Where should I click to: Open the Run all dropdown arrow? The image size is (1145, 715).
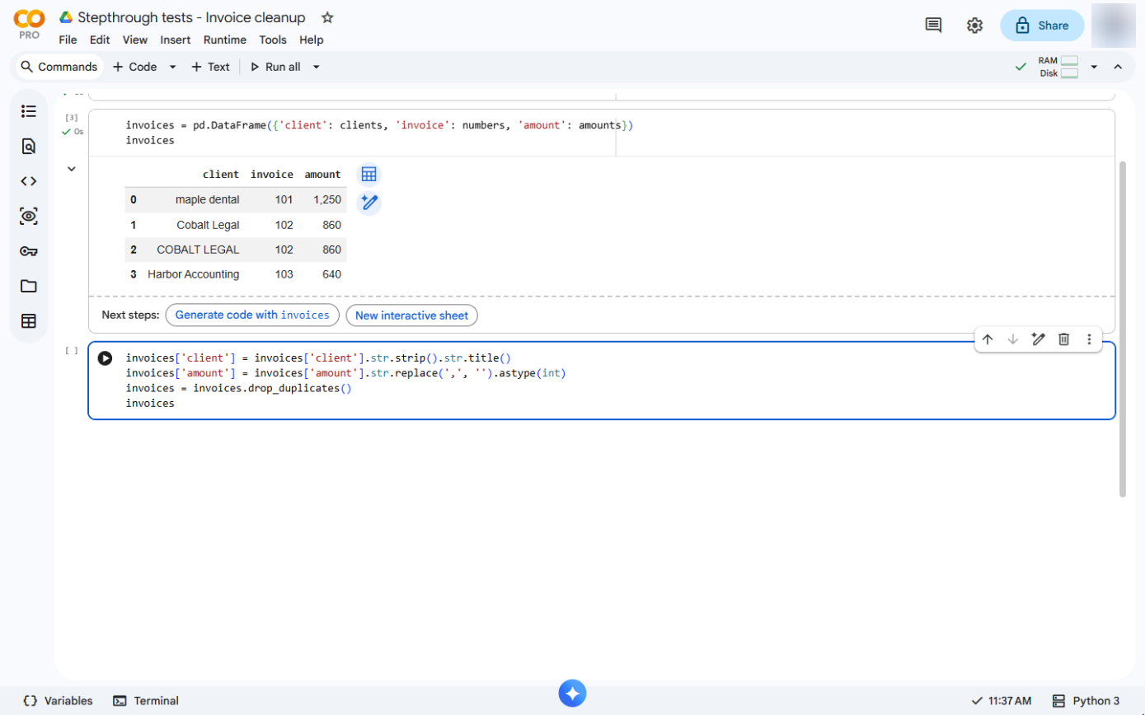tap(316, 67)
